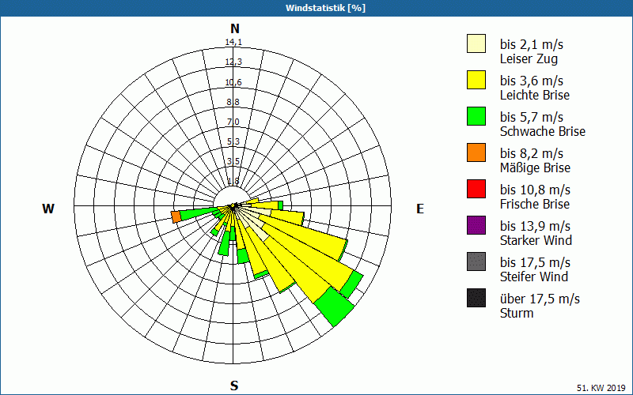633x395 pixels.
Task: Click the 'W' compass label
Action: (x=48, y=209)
